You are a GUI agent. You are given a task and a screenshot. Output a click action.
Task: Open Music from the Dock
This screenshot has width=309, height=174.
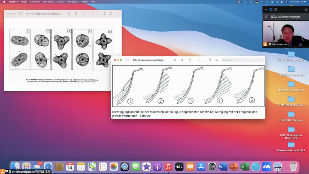pyautogui.click(x=168, y=167)
